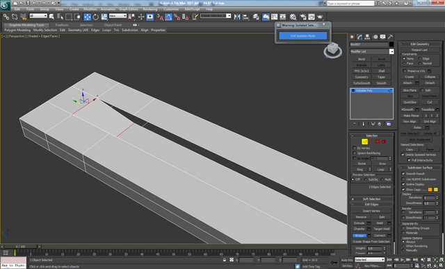Click the Align tool icon
Viewport: 445px width, 269px height.
[x=245, y=17]
